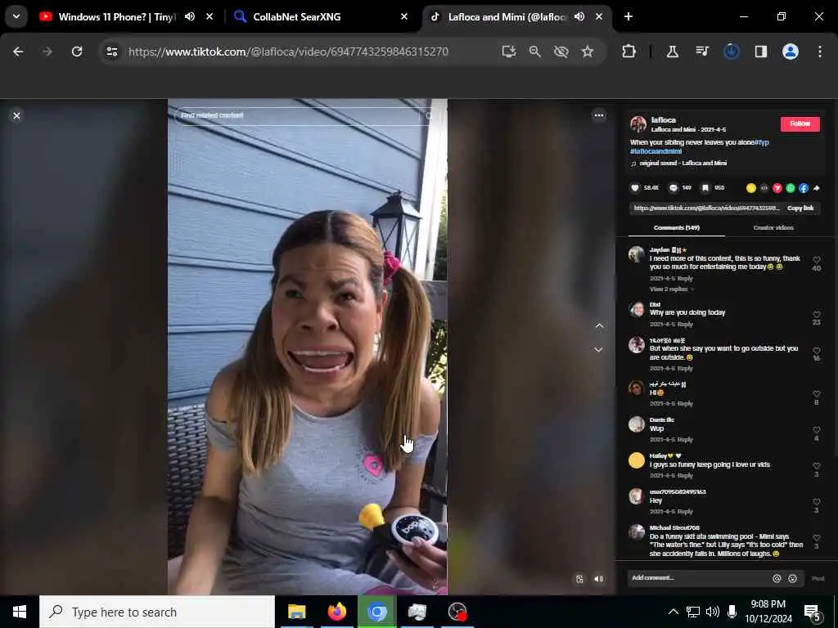838x628 pixels.
Task: Click the Find related content search box
Action: point(306,115)
